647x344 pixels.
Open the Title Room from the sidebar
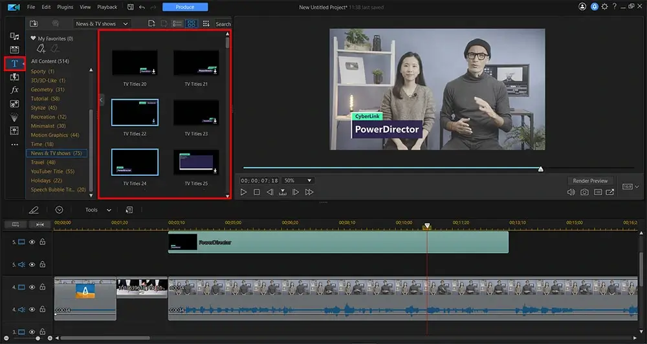pos(14,63)
